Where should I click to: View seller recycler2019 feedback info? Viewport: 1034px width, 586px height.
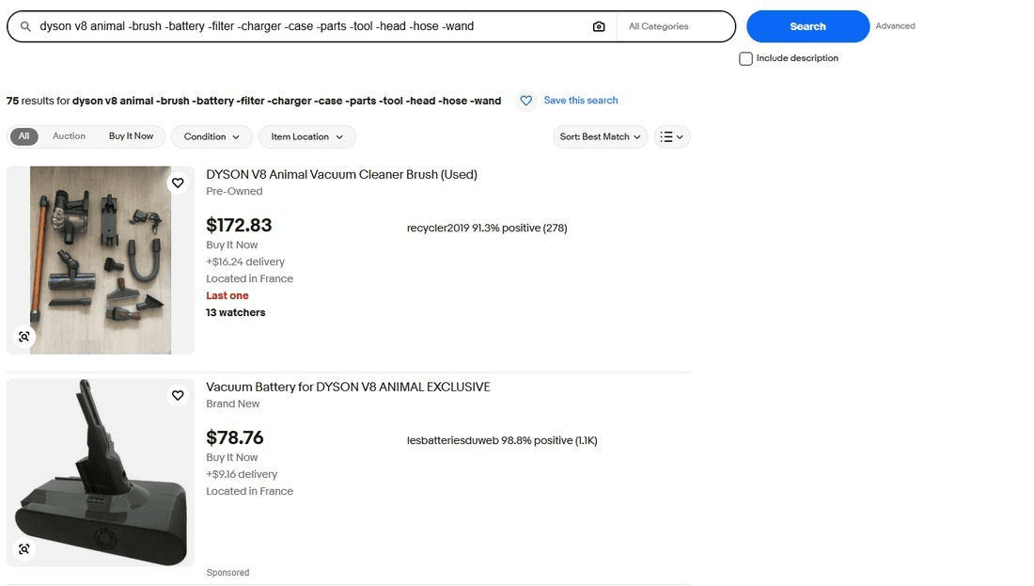click(487, 228)
